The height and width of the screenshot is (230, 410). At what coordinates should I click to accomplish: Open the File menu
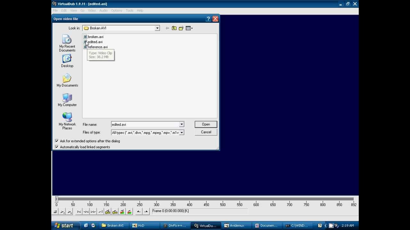coord(55,11)
